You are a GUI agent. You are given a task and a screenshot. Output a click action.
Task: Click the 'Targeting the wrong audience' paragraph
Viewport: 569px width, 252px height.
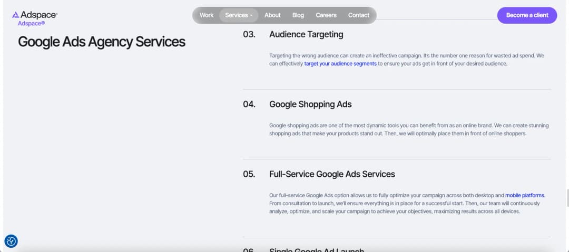pos(406,59)
